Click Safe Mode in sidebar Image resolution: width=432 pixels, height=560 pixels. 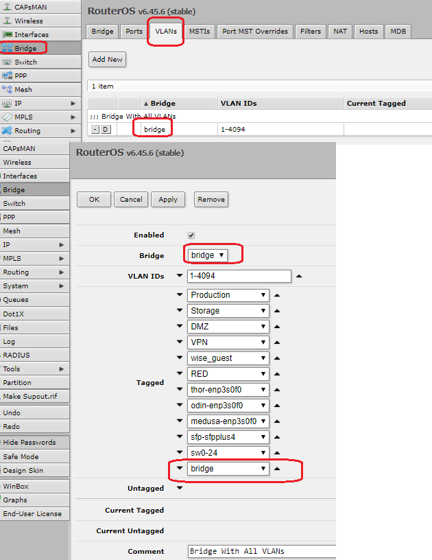tap(34, 456)
